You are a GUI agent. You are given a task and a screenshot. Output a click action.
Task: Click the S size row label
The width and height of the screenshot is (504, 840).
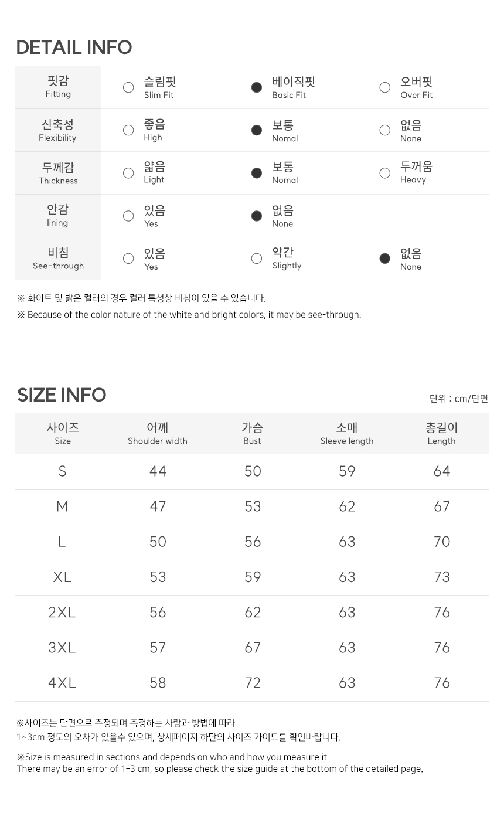[62, 471]
